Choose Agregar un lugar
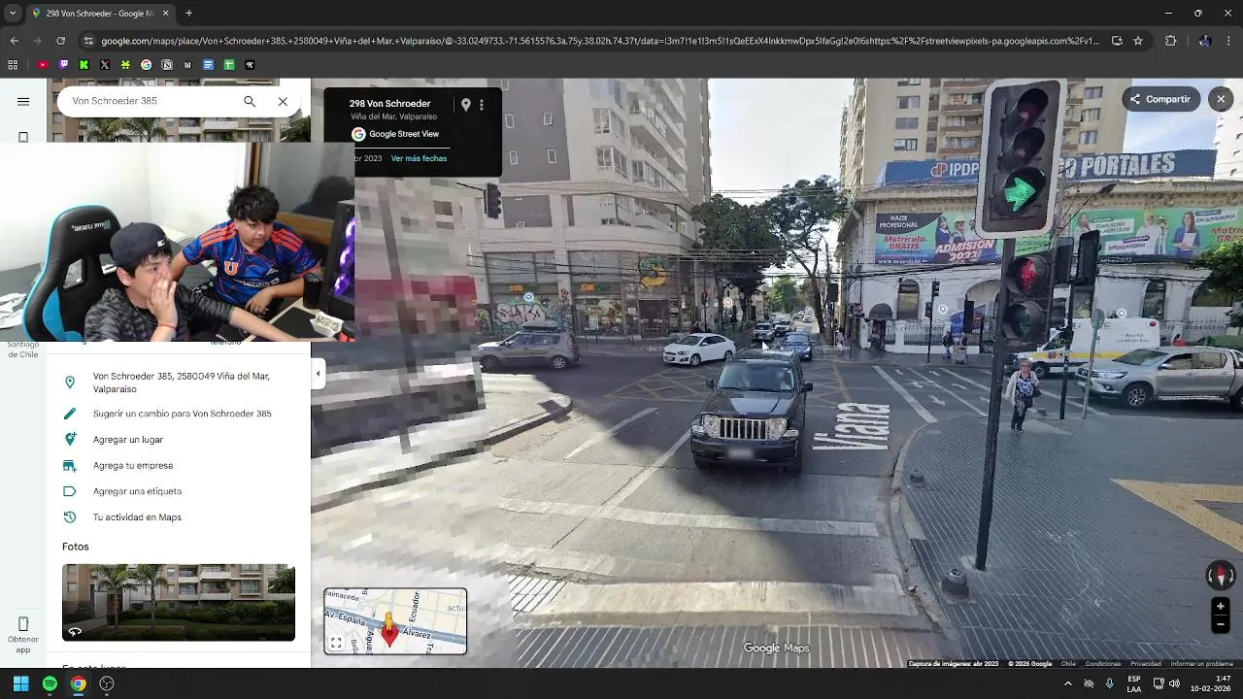 coord(179,440)
